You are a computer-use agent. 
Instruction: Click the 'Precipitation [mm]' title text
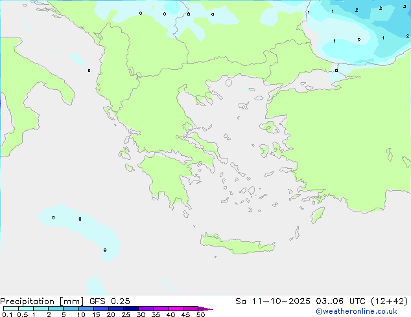click(42, 301)
